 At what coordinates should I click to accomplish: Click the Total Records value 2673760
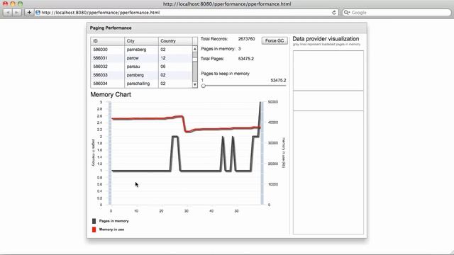(x=246, y=39)
